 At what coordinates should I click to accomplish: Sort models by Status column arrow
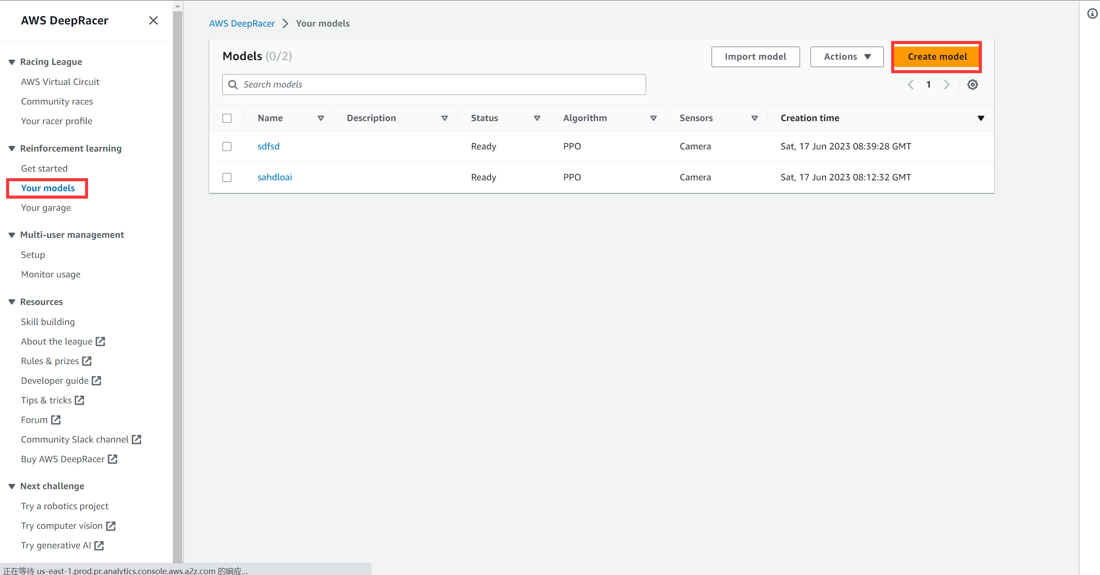click(537, 118)
